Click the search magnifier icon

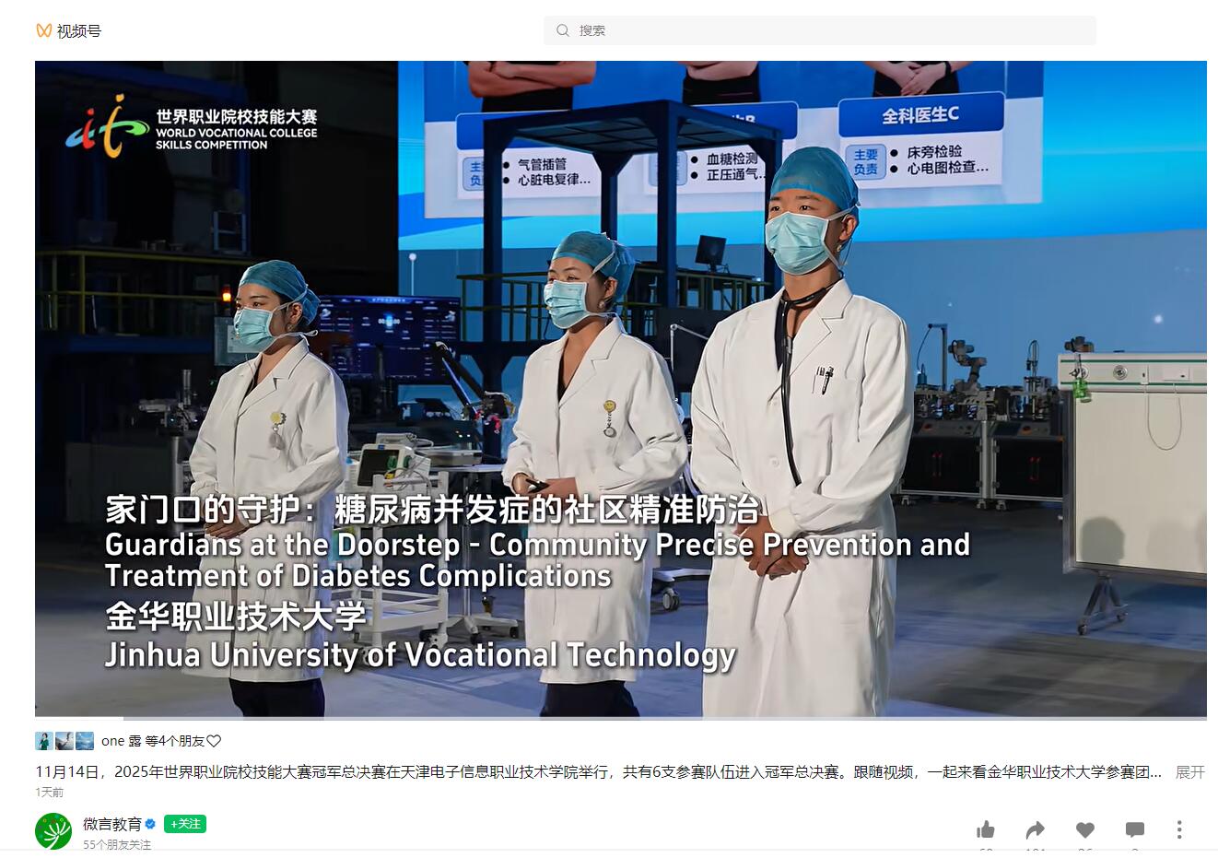(563, 30)
